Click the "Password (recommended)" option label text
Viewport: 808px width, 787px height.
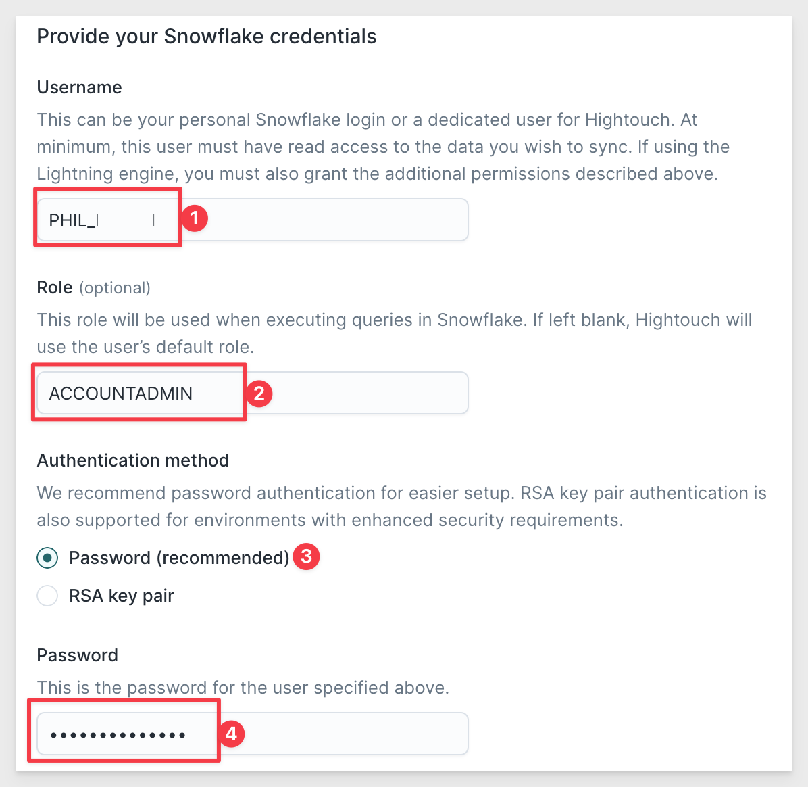pyautogui.click(x=179, y=558)
